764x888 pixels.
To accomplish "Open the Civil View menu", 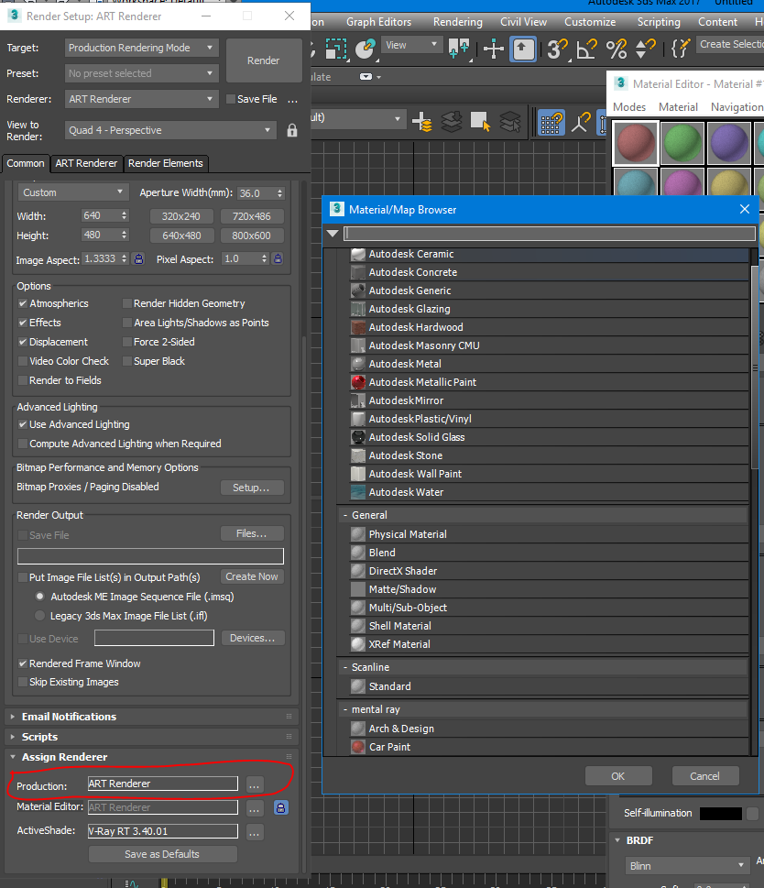I will coord(523,22).
